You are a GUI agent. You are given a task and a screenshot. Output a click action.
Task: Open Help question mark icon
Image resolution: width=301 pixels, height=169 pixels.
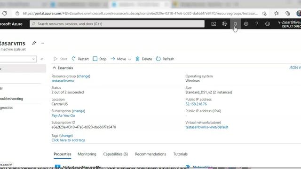click(257, 24)
